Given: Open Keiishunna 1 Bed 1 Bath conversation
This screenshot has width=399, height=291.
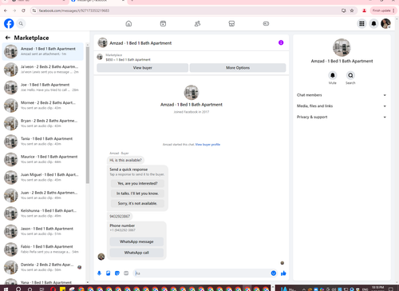Looking at the screenshot, I should point(43,213).
